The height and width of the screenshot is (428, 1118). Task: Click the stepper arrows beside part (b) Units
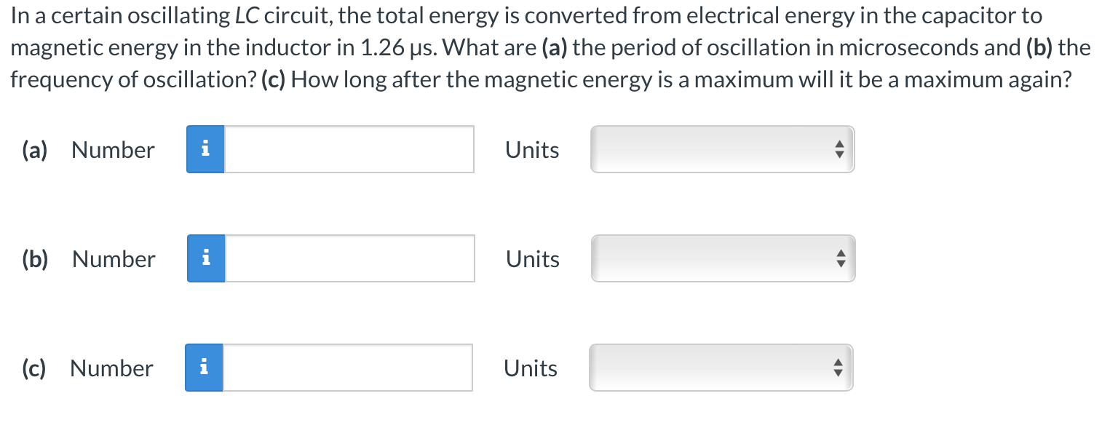coord(840,258)
